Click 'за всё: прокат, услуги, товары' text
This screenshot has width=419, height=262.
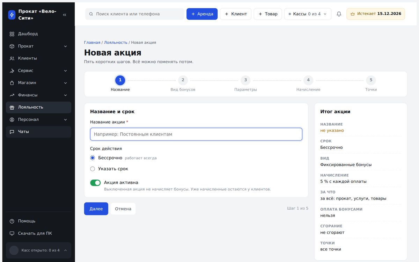coord(353,198)
